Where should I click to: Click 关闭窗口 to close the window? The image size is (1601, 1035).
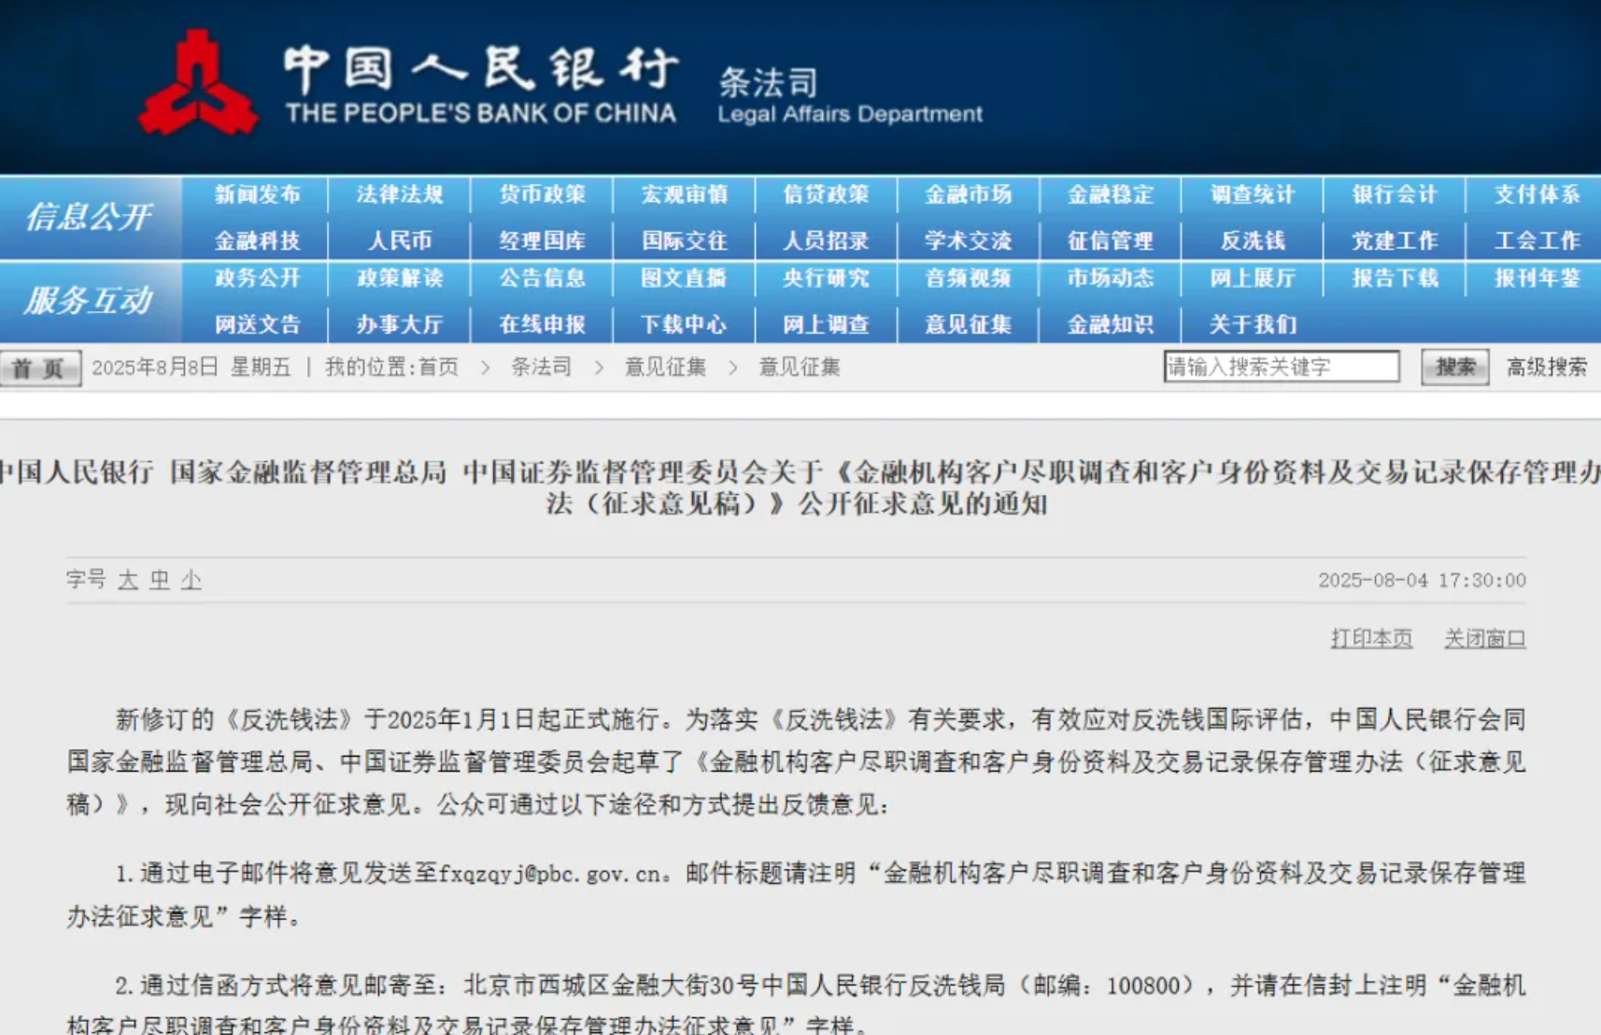(1485, 639)
